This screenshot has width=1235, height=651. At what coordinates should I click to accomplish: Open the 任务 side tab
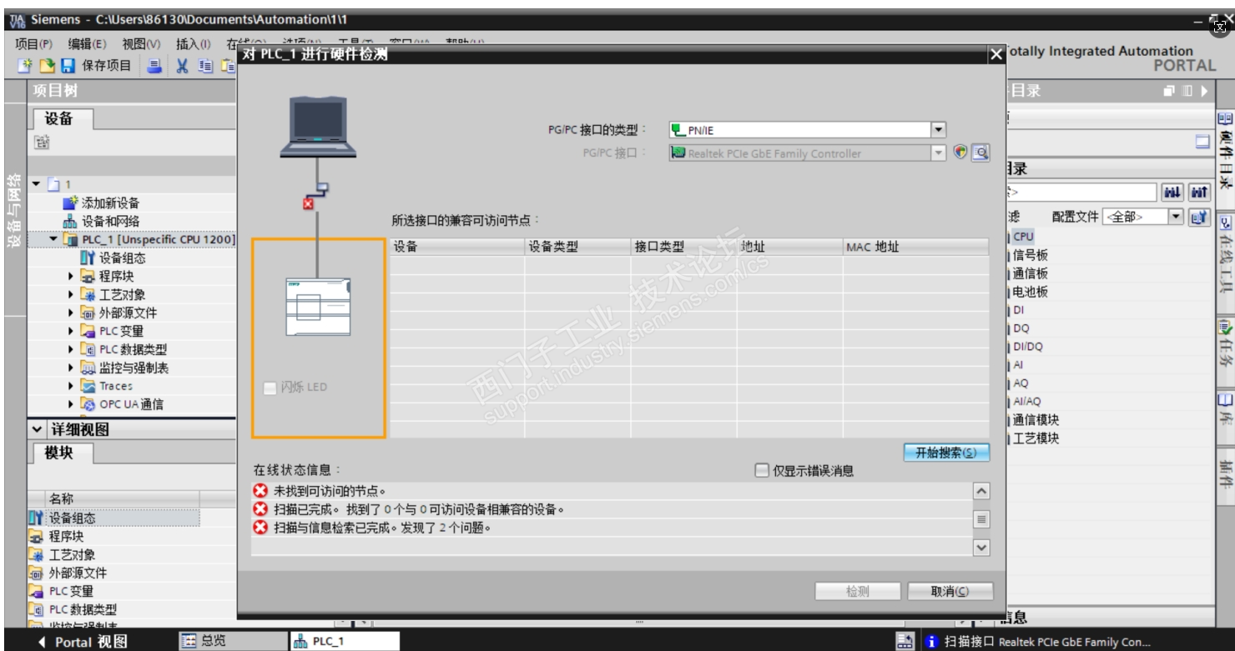click(1226, 346)
